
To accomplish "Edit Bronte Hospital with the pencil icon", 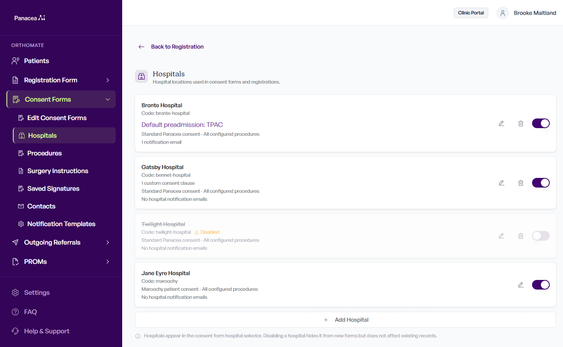I will coord(502,123).
